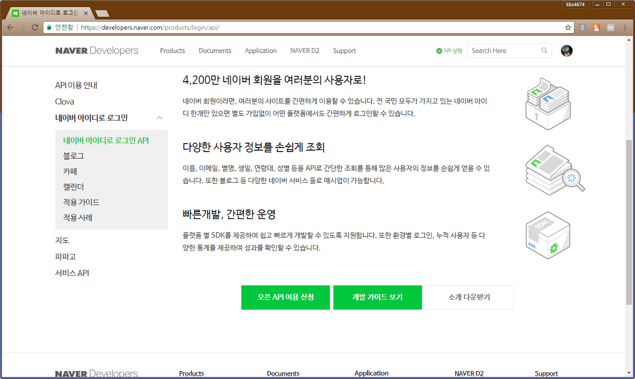Select 블로그 in the sidebar submenu
635x379 pixels.
tap(73, 156)
